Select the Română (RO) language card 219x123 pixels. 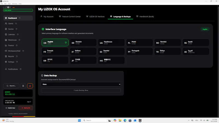pos(168,43)
